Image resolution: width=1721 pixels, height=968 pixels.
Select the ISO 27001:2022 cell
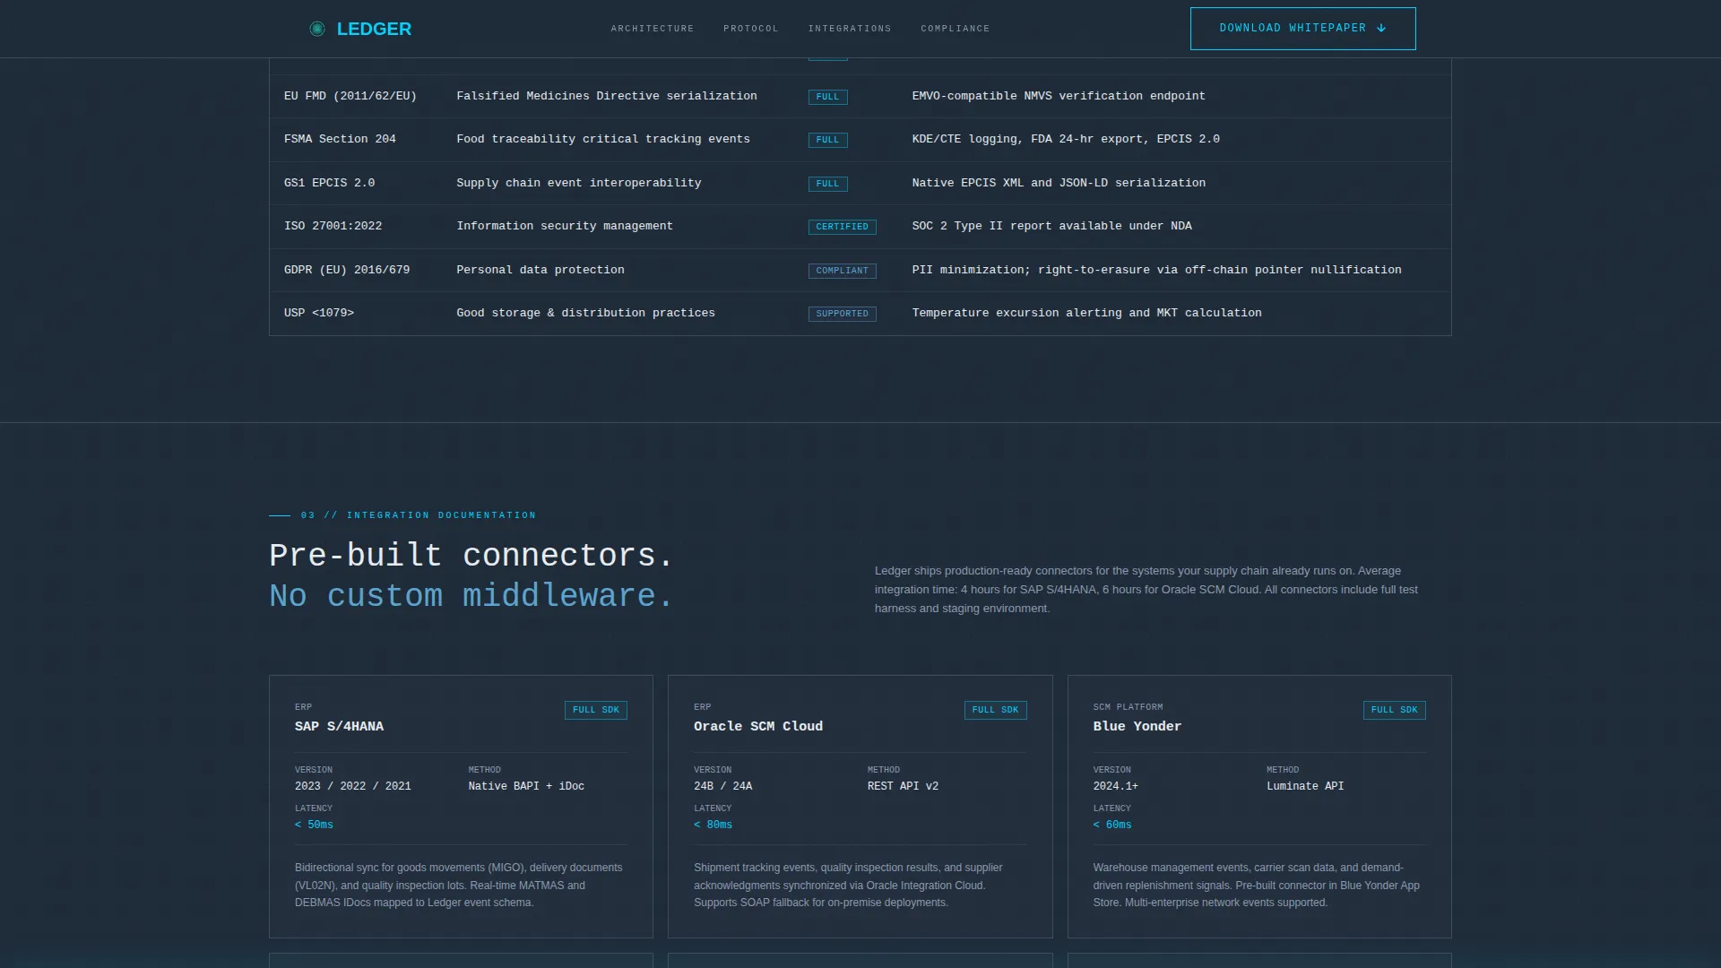coord(333,226)
